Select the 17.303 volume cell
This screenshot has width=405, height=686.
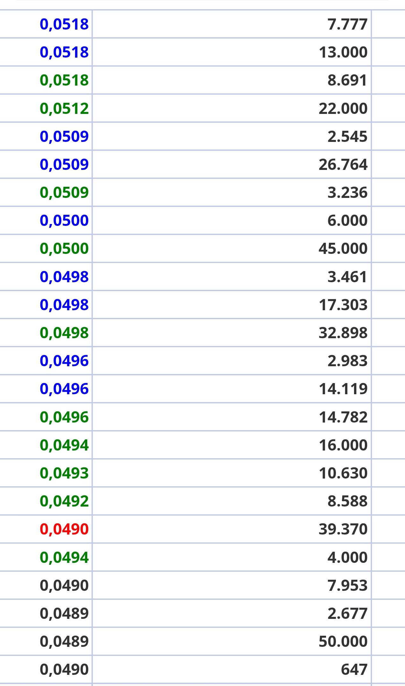click(x=232, y=305)
